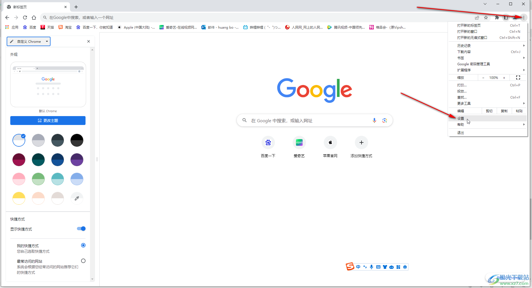Toggle the show shortcuts switch
Image resolution: width=532 pixels, height=288 pixels.
[81, 229]
